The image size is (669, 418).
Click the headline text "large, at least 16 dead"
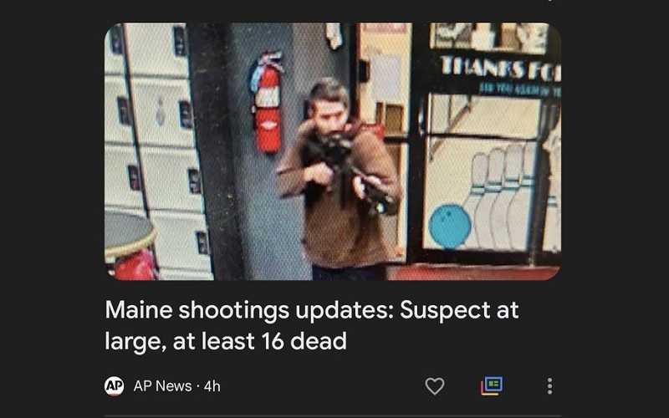pyautogui.click(x=226, y=341)
